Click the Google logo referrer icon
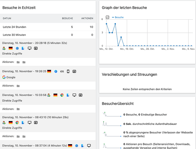The image size is (196, 149). click(4, 77)
